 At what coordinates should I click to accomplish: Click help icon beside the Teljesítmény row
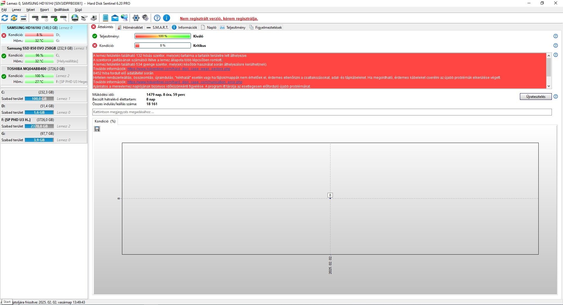556,36
